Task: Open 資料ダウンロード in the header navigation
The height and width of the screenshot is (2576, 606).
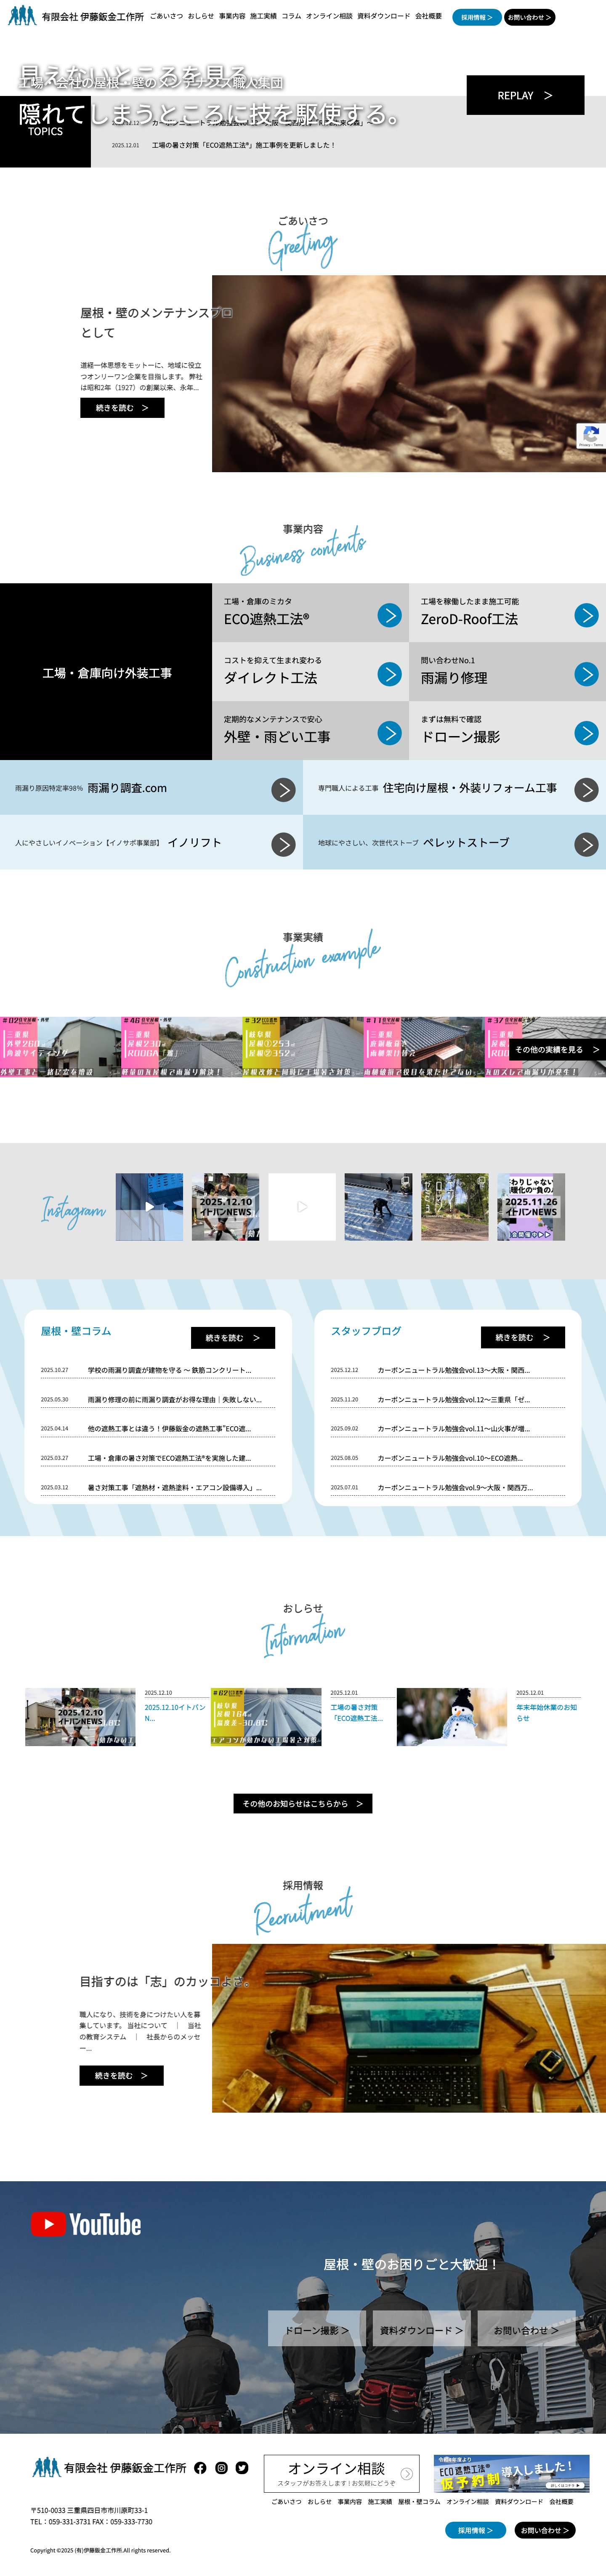Action: (384, 17)
